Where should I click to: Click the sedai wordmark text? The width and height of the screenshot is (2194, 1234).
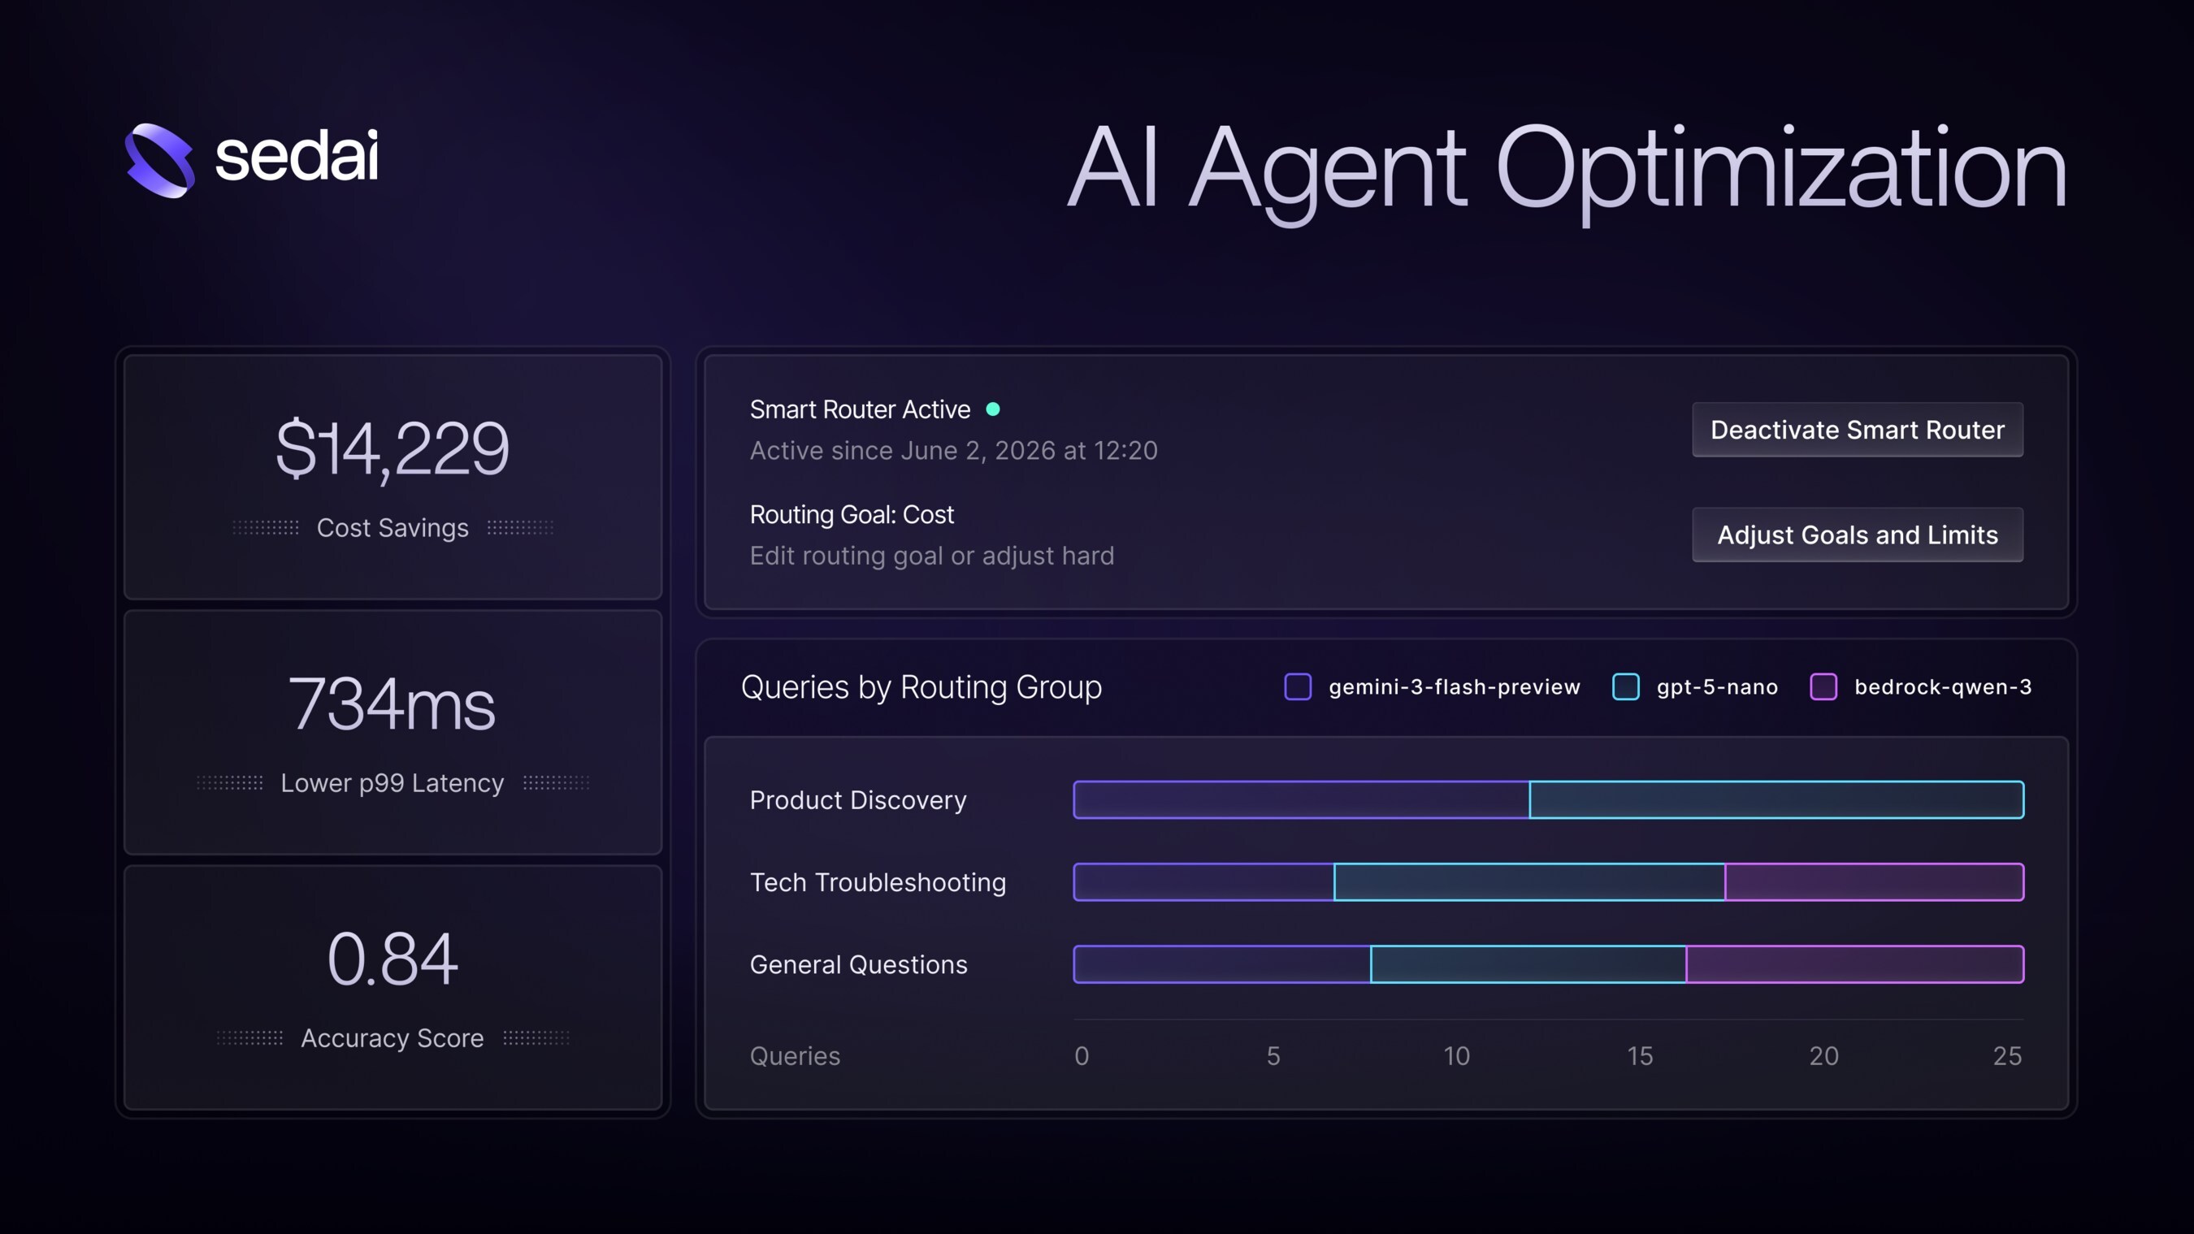pyautogui.click(x=297, y=157)
